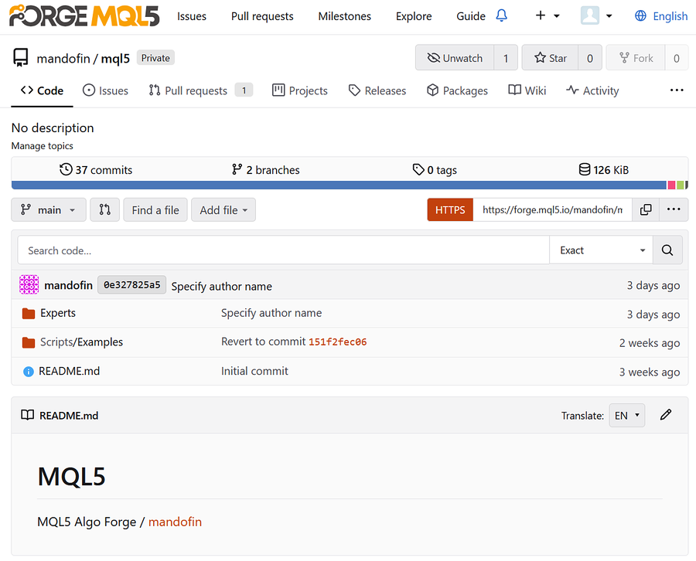Screen dimensions: 696x561
Task: Expand the Add file dropdown
Action: coord(223,209)
